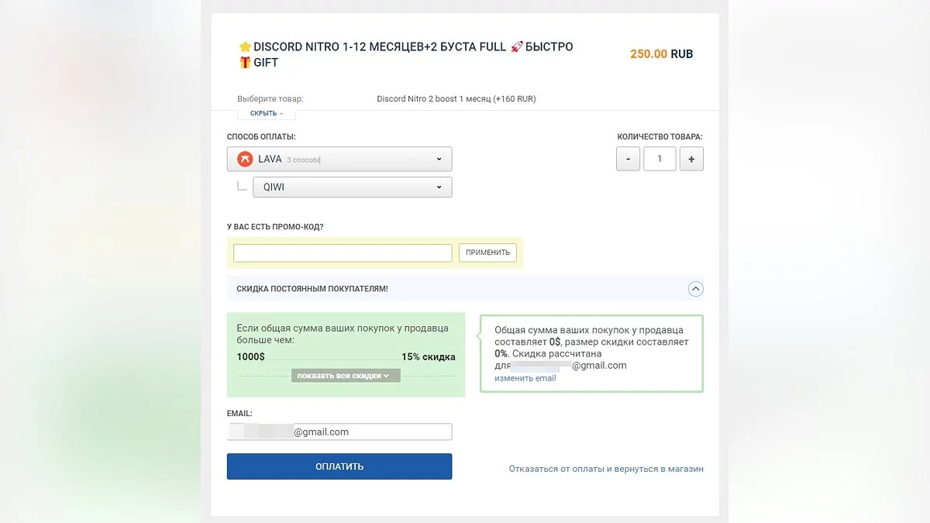Click the star icon in product title
This screenshot has width=930, height=523.
click(x=245, y=47)
